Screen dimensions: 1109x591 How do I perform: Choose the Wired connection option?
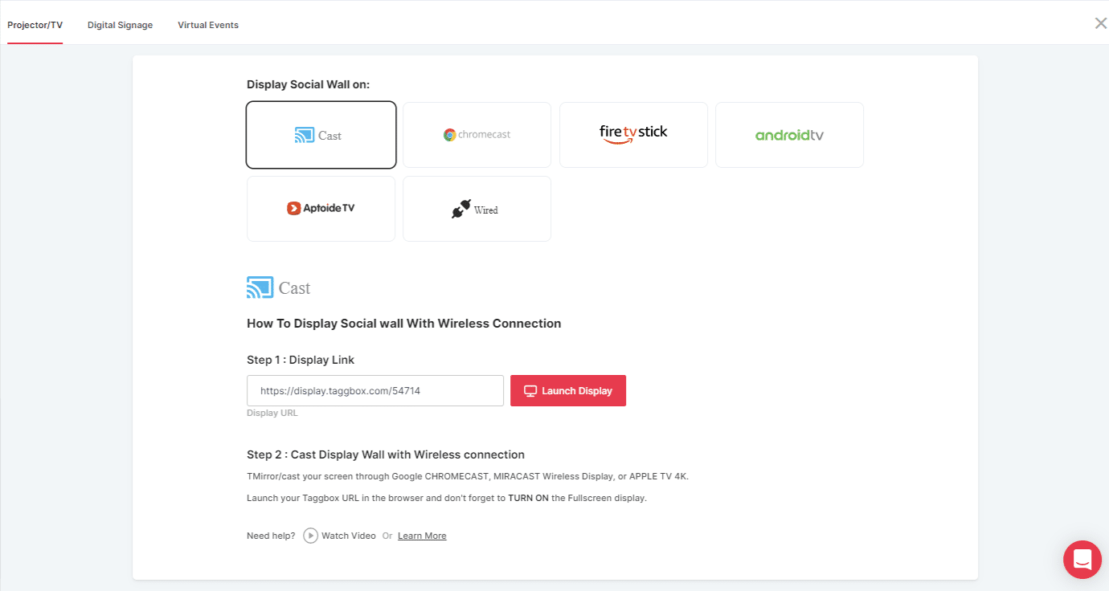[x=477, y=209]
